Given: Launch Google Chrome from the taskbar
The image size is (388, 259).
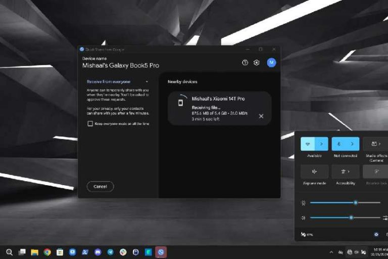Looking at the screenshot, I should click(47, 252).
